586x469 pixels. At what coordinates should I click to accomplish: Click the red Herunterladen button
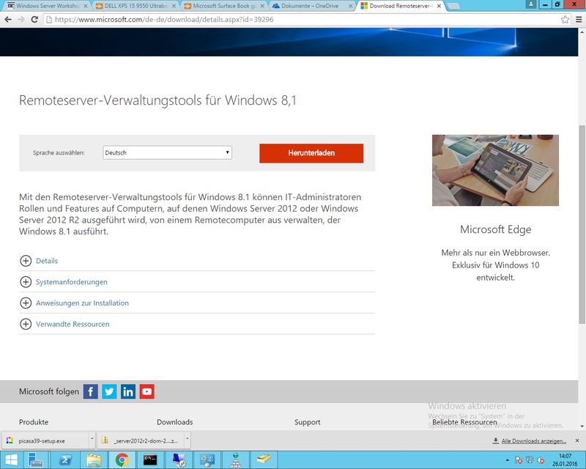click(311, 153)
